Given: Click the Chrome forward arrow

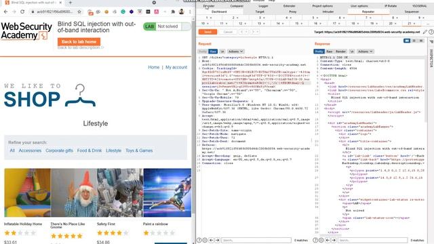Looking at the screenshot, I should (x=14, y=12).
